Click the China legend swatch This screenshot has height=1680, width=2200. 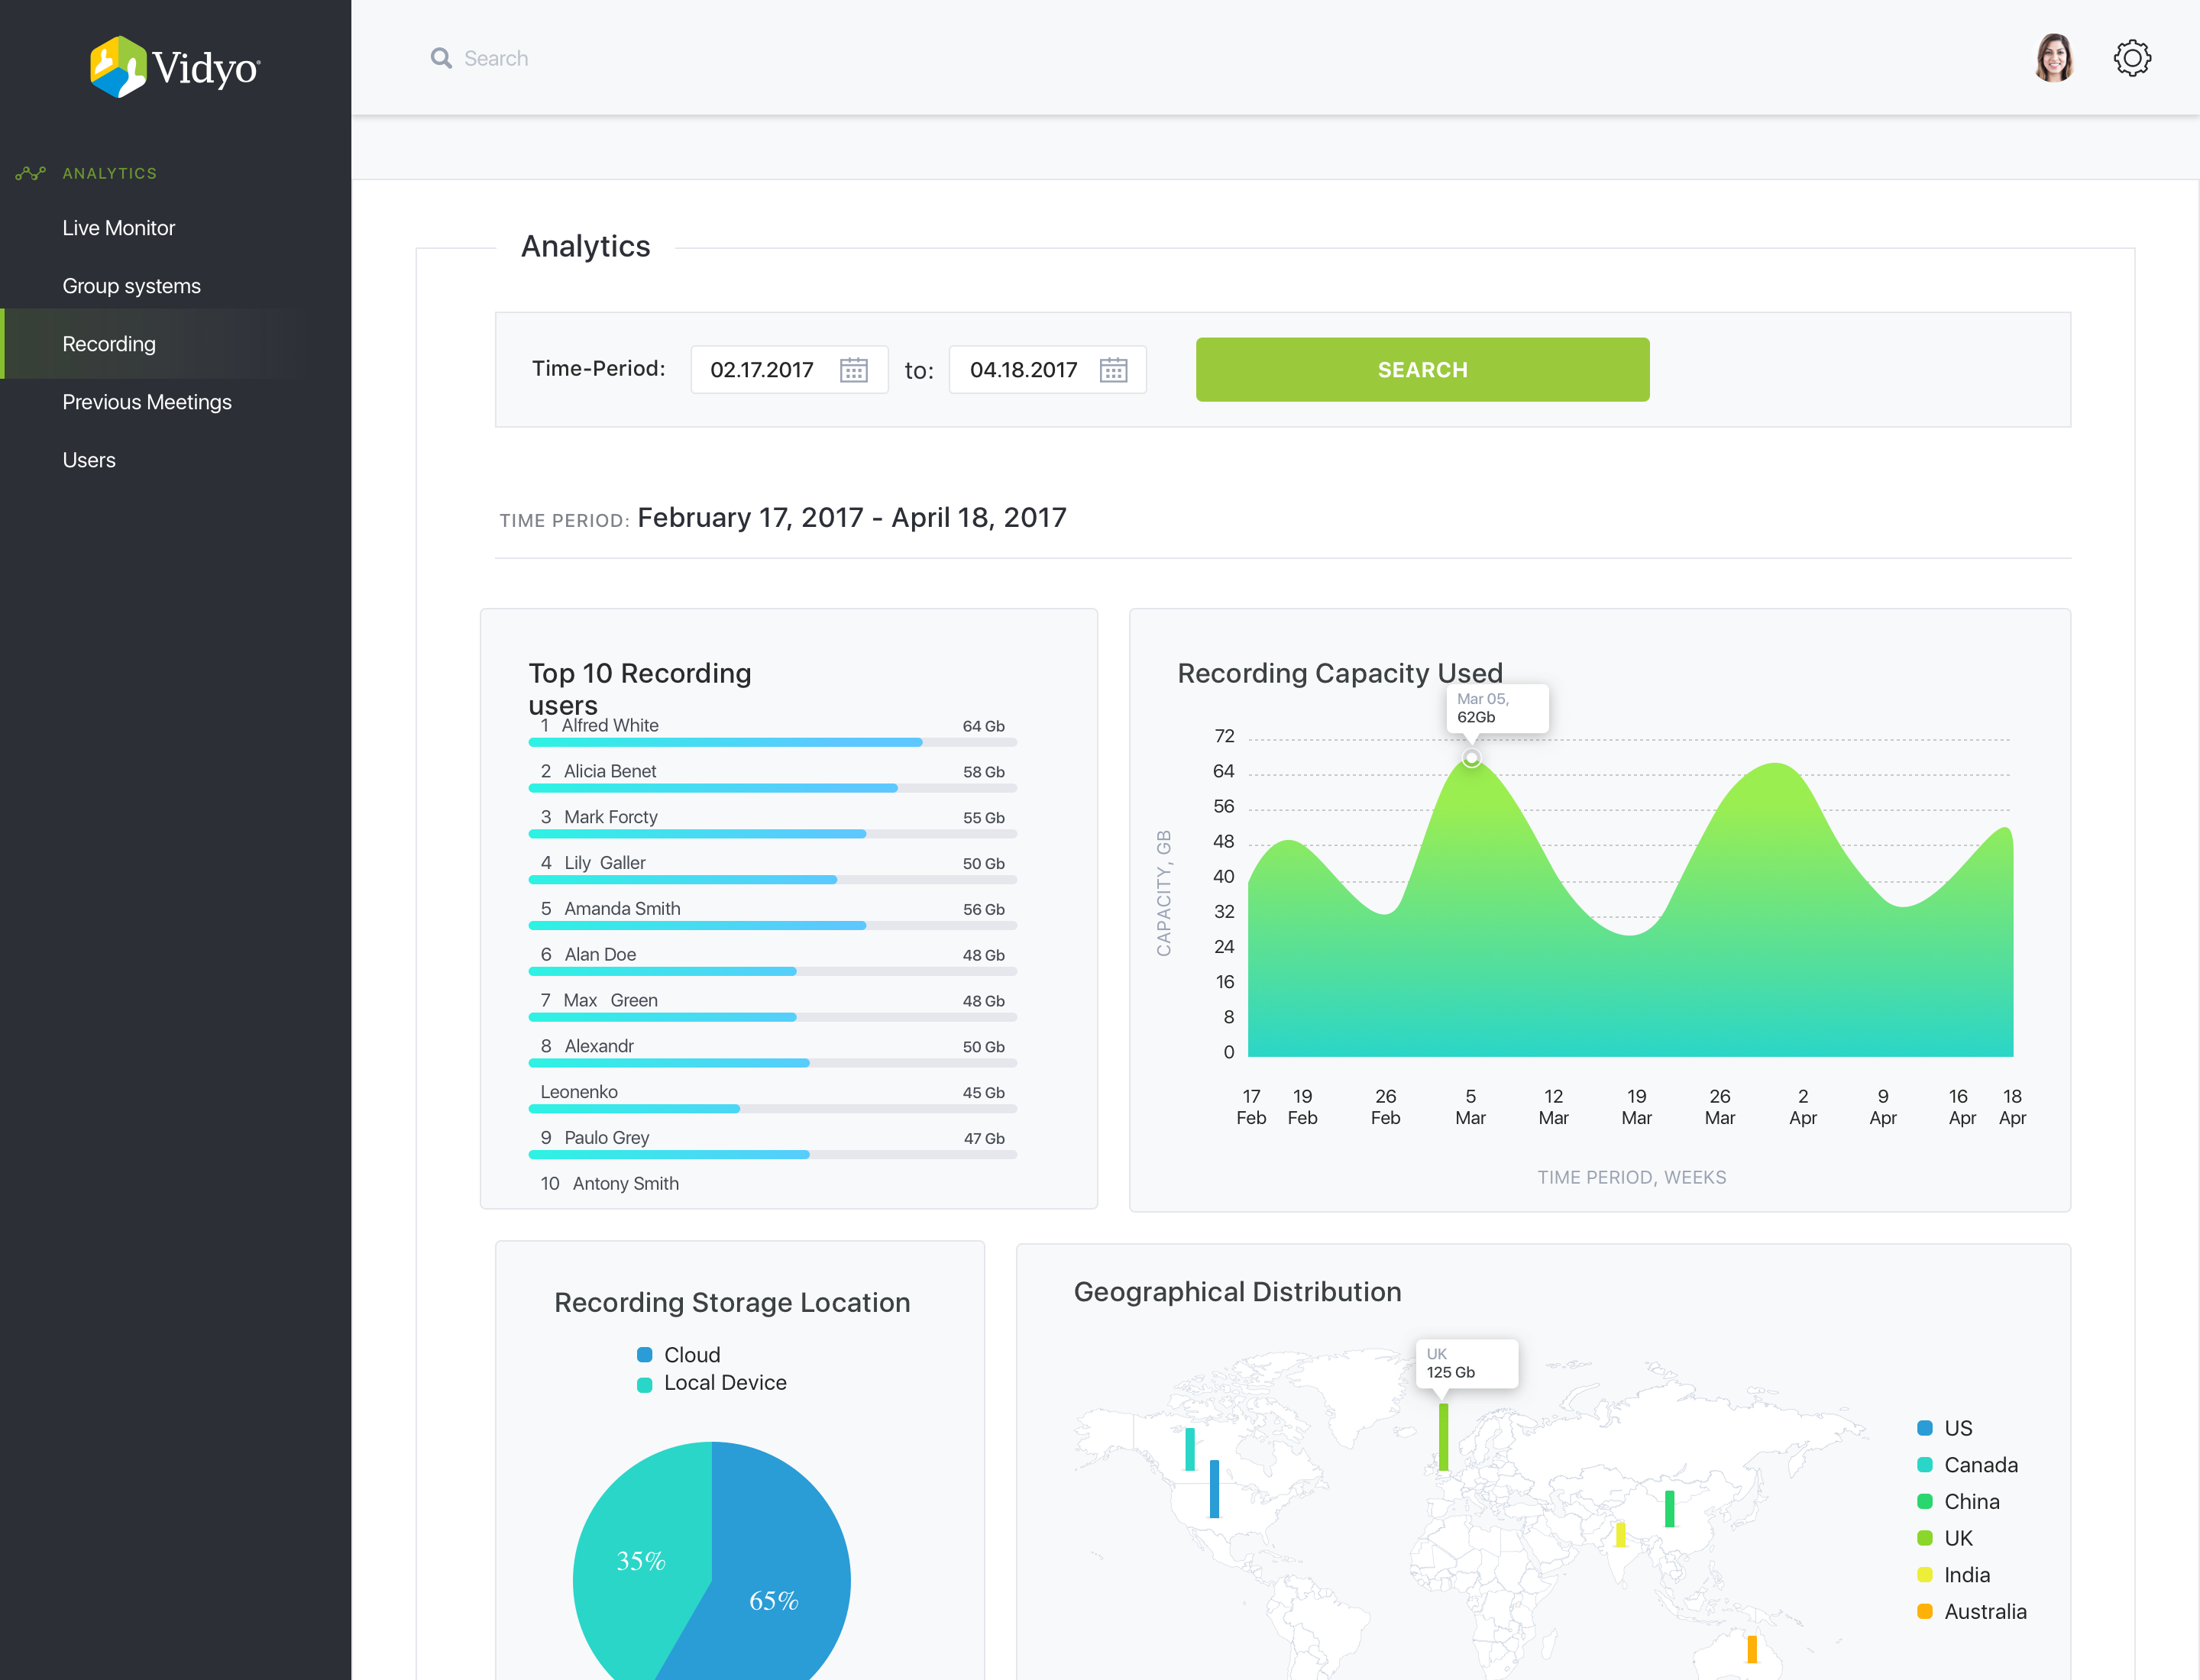click(1924, 1501)
